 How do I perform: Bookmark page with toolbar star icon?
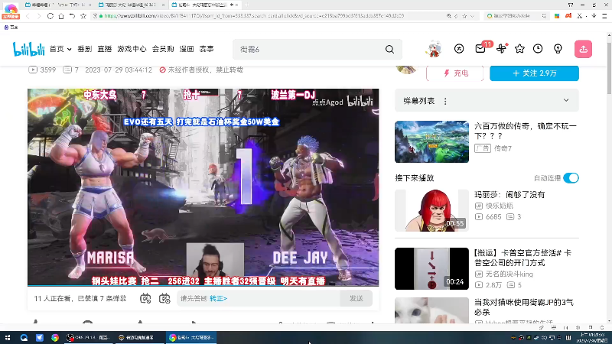click(83, 16)
